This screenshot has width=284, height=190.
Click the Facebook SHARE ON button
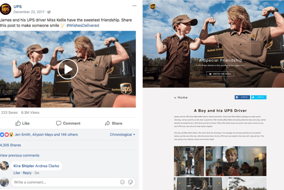(x=242, y=97)
